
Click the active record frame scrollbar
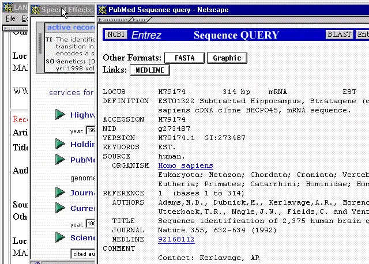[x=40, y=47]
